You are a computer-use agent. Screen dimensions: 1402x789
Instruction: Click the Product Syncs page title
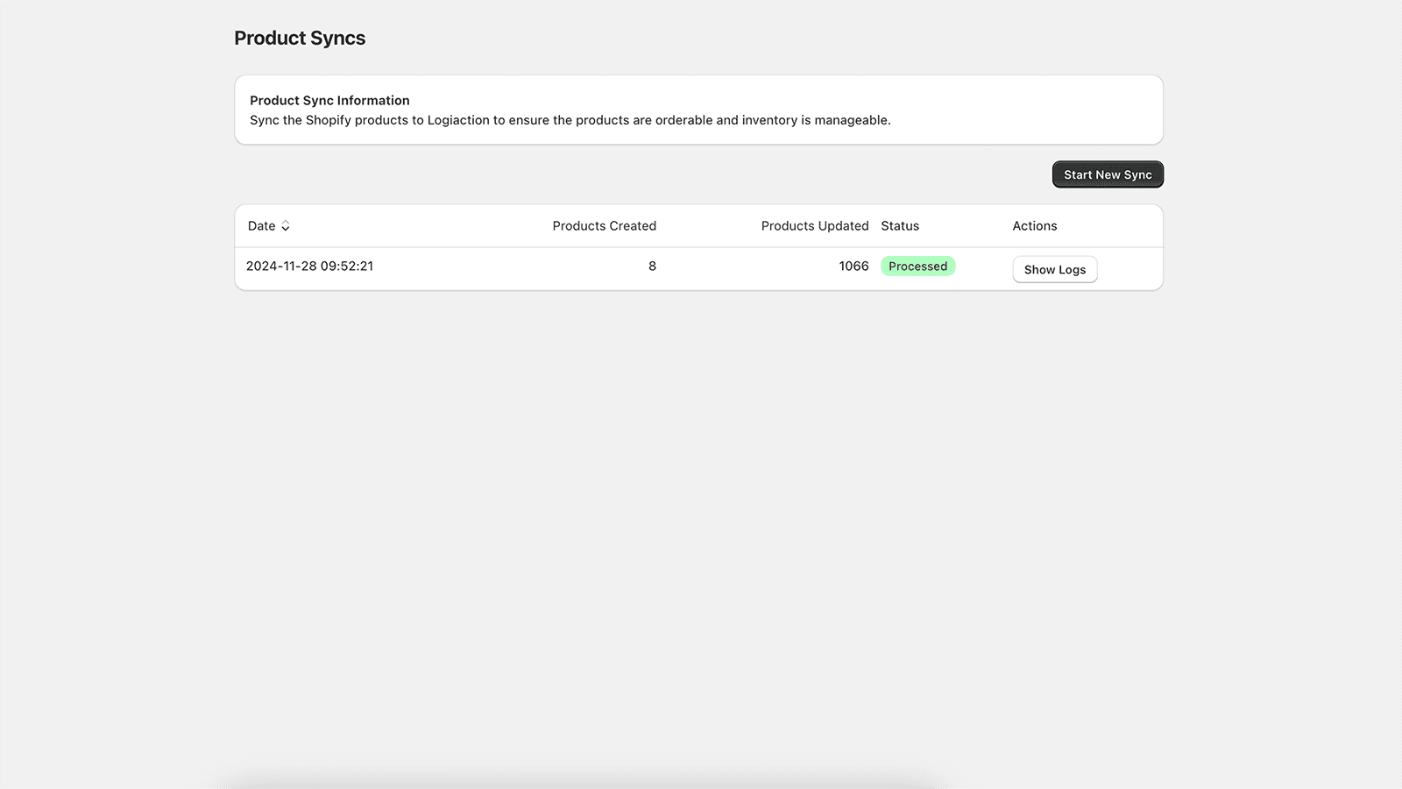[300, 39]
